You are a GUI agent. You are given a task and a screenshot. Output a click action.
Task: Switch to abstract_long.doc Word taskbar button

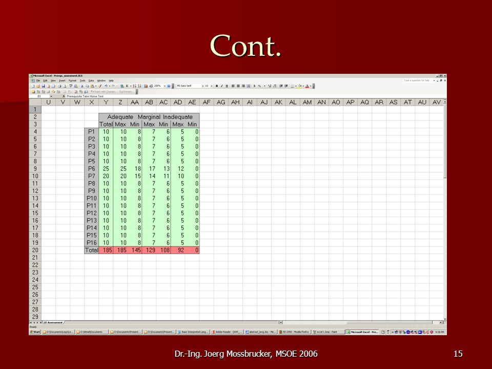click(x=260, y=332)
